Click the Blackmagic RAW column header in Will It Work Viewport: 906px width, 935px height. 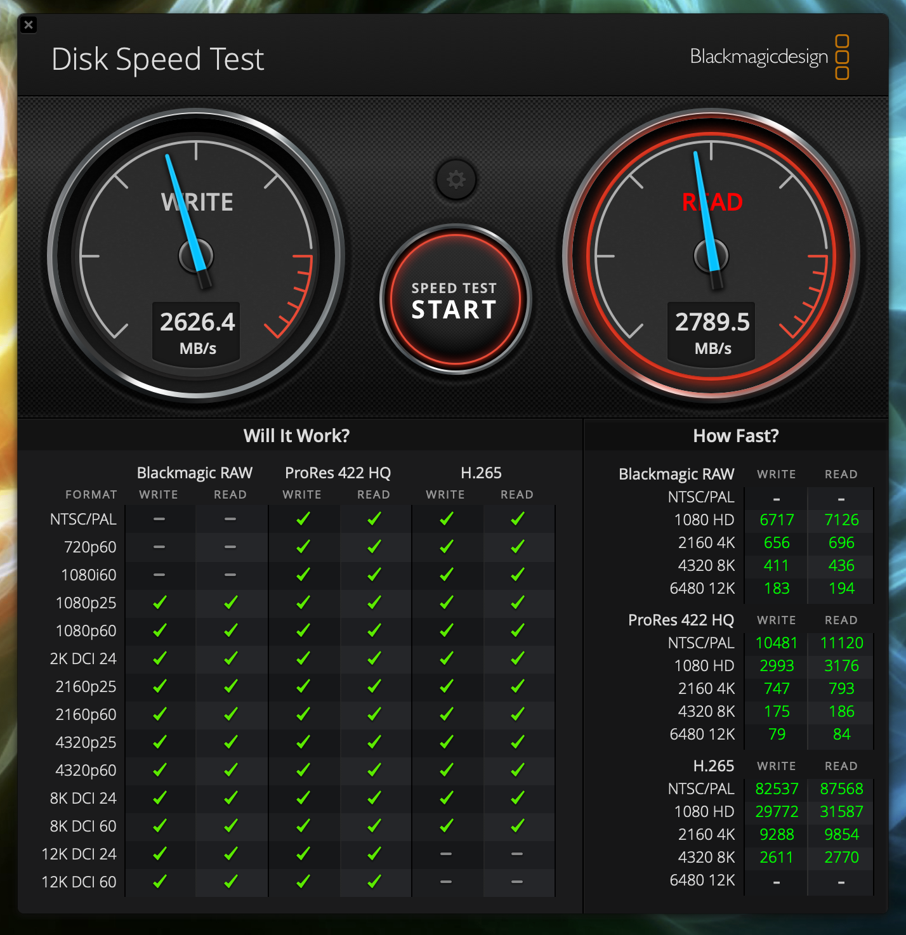195,473
